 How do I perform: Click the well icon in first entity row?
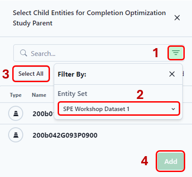click(x=16, y=113)
